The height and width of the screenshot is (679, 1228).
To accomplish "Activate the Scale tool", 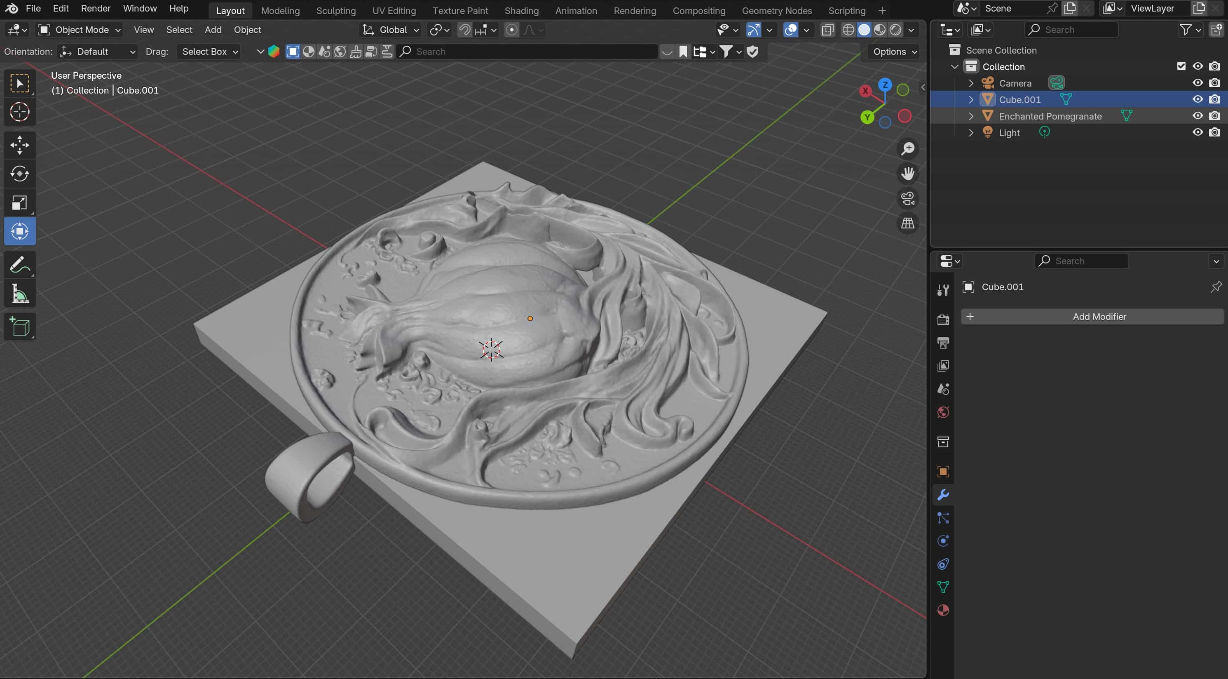I will (x=19, y=203).
